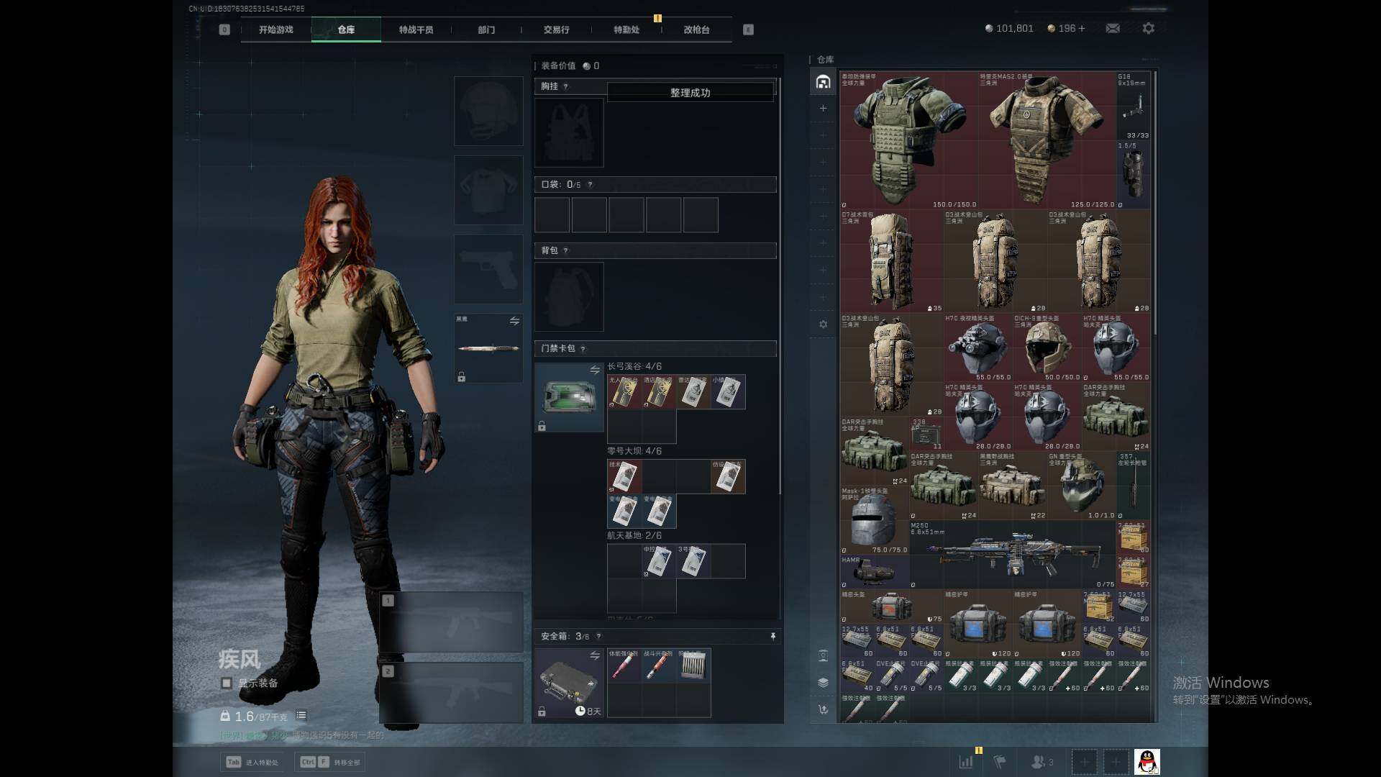Click the pin icon on 安全箱 header

coord(772,636)
